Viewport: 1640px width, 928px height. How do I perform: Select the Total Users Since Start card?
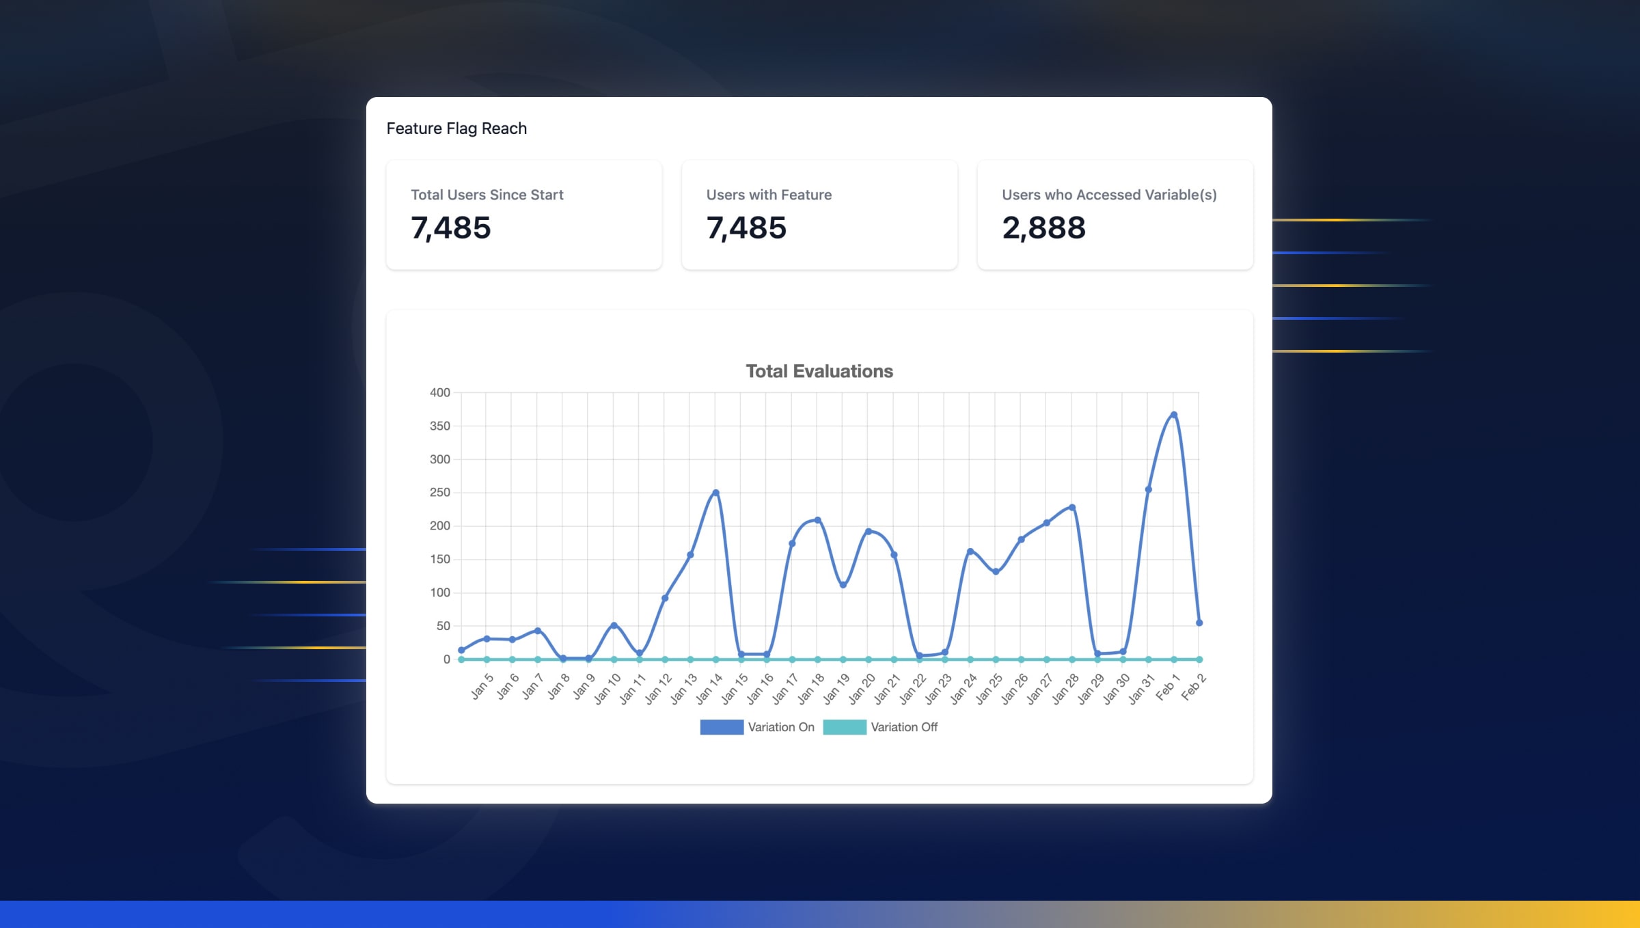click(523, 215)
